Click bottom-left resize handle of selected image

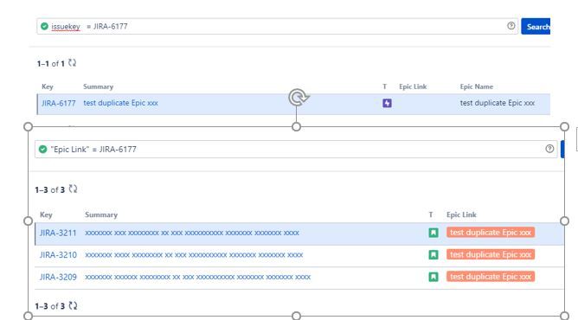point(28,316)
